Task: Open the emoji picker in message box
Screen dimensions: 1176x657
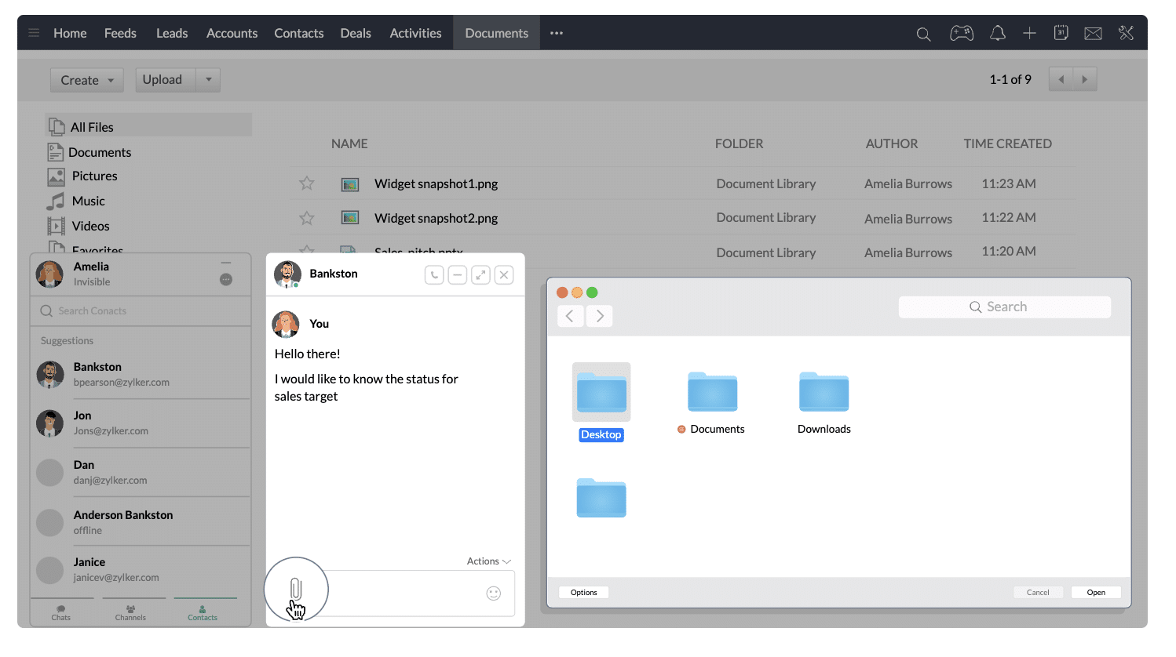Action: (493, 593)
